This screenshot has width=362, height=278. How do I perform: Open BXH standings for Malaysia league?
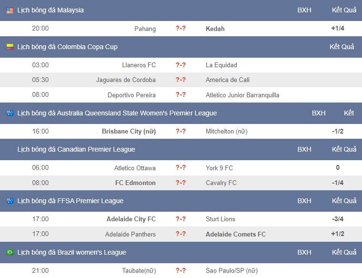tap(304, 10)
